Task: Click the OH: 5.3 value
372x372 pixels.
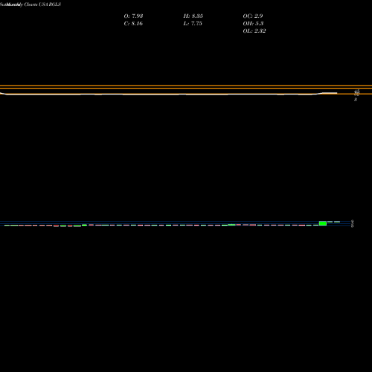Action: pos(253,24)
